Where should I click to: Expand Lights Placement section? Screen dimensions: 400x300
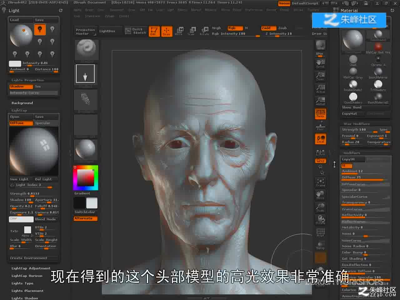(27, 291)
